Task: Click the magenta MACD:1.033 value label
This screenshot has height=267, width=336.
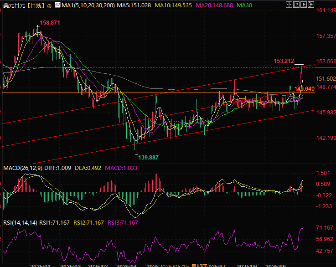Action: [x=121, y=168]
